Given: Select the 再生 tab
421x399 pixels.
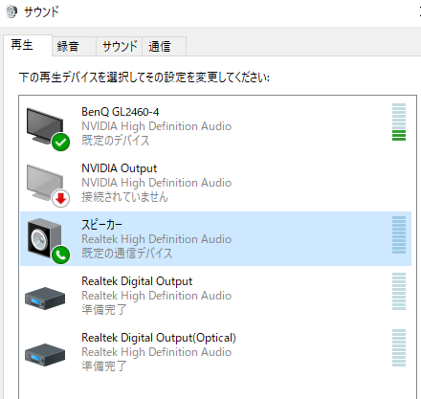Looking at the screenshot, I should point(28,45).
